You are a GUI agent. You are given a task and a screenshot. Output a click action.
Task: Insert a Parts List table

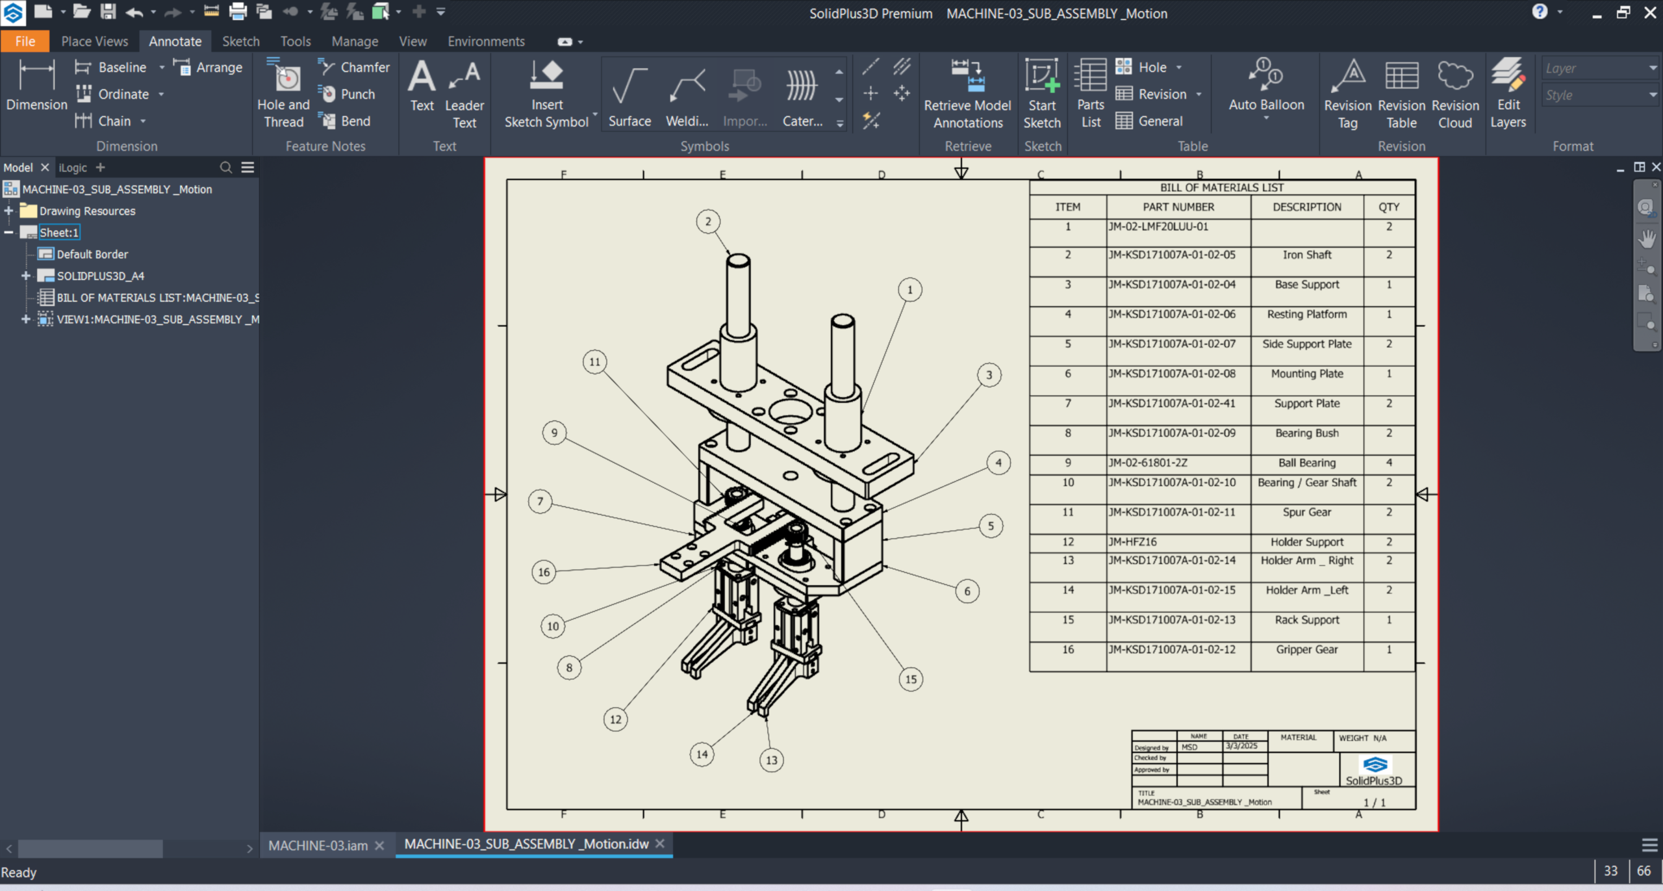1091,94
